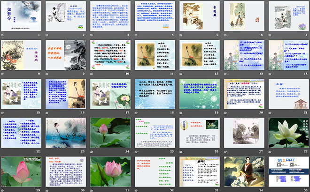Click the animation star under slide 9

pyautogui.click(x=47, y=74)
